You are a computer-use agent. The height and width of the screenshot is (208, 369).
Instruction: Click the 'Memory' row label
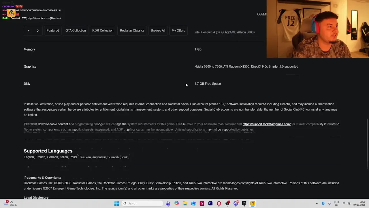point(29,49)
